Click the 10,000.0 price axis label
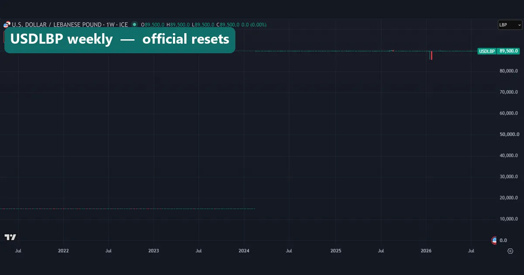This screenshot has height=275, width=524. (x=509, y=219)
